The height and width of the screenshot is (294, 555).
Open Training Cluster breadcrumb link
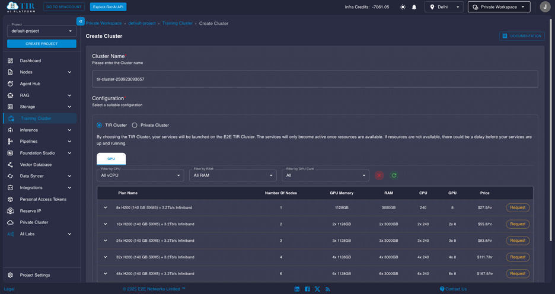(x=177, y=23)
